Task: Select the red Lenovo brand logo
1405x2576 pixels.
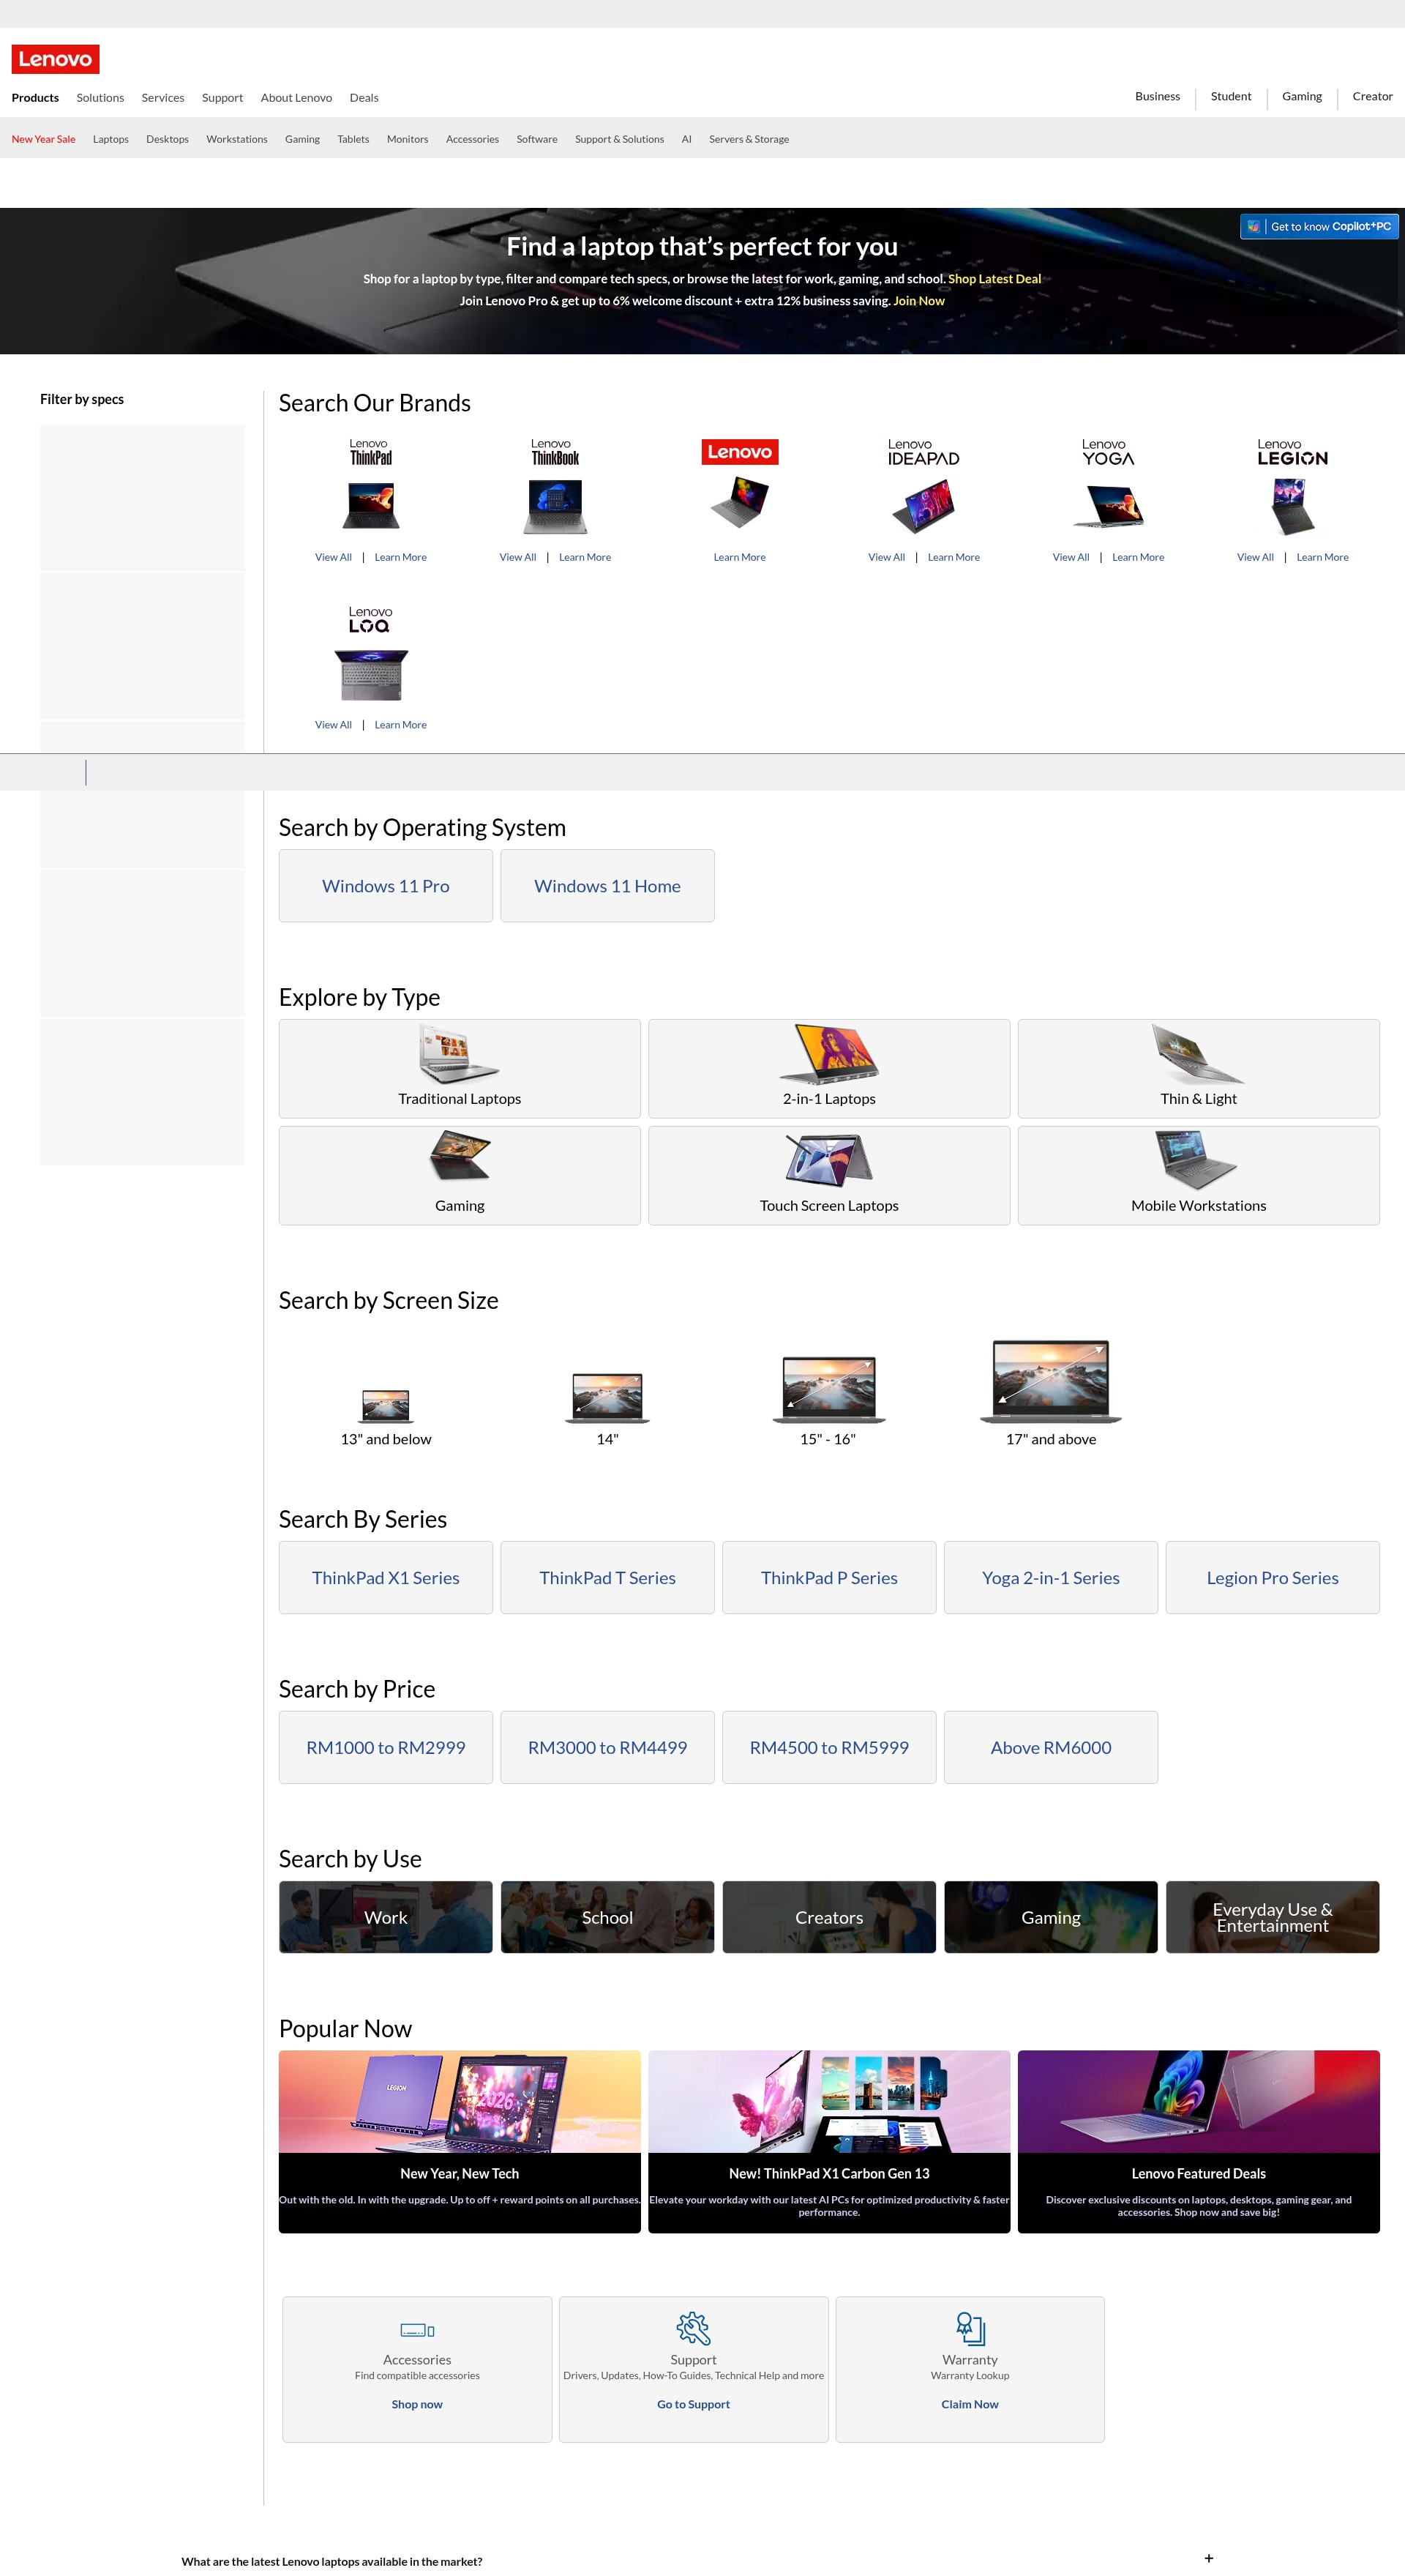Action: [739, 452]
